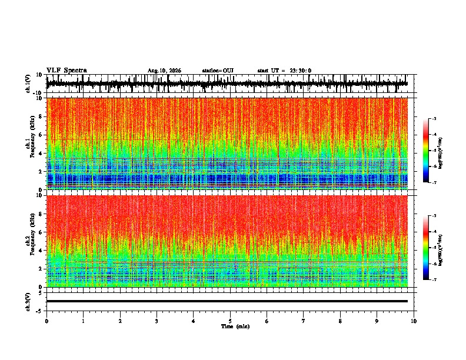The height and width of the screenshot is (360, 466).
Task: Click the time axis tick label 10
Action: (414, 321)
